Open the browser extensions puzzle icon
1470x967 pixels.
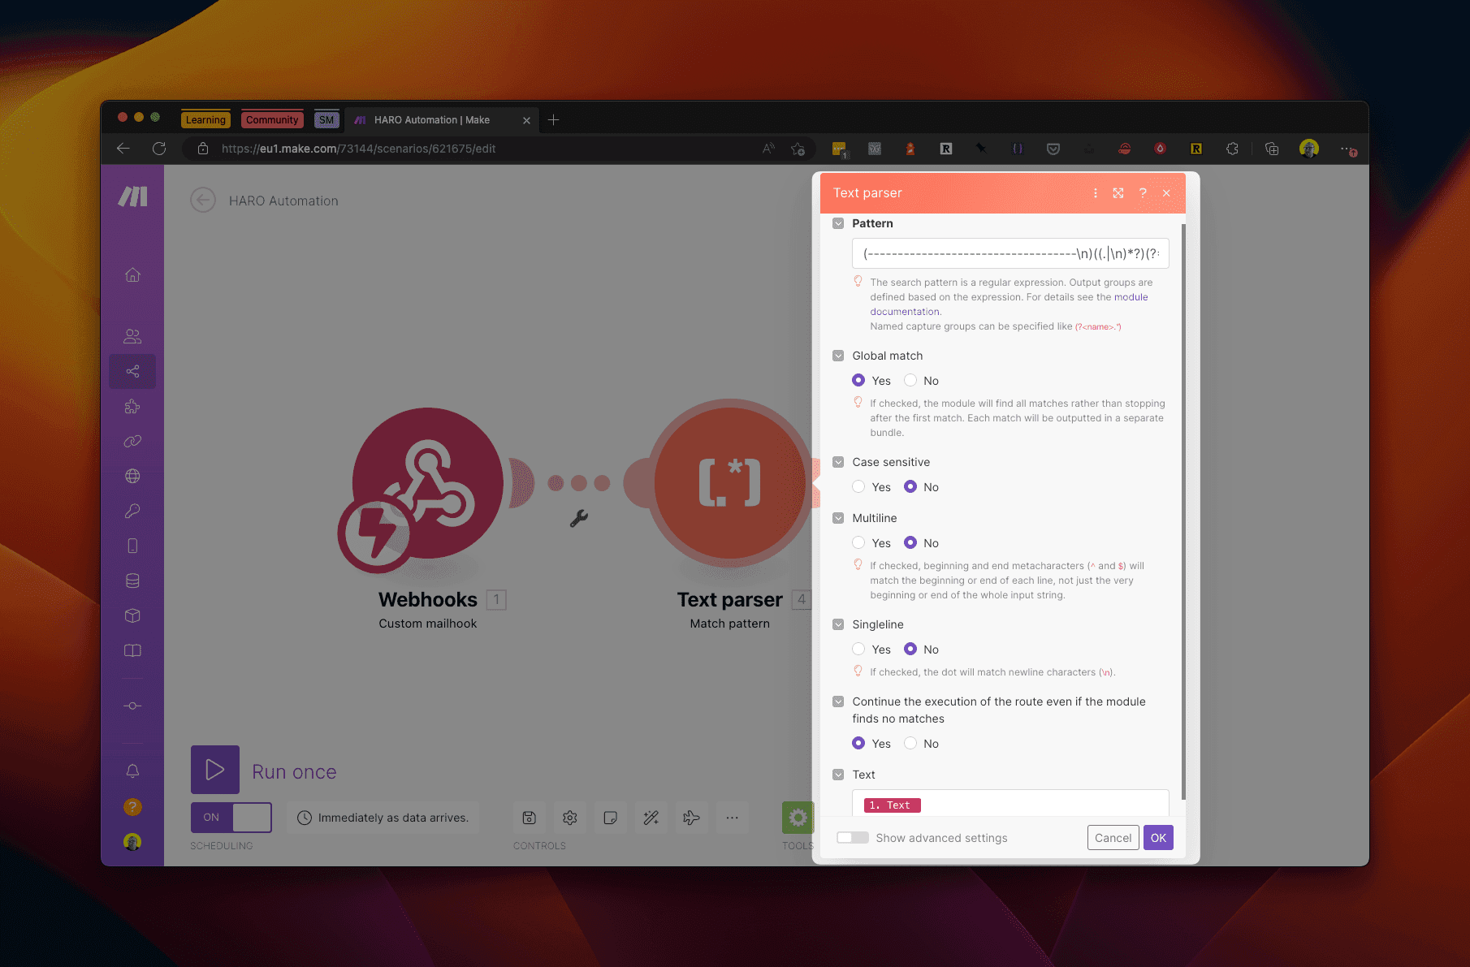click(1232, 149)
